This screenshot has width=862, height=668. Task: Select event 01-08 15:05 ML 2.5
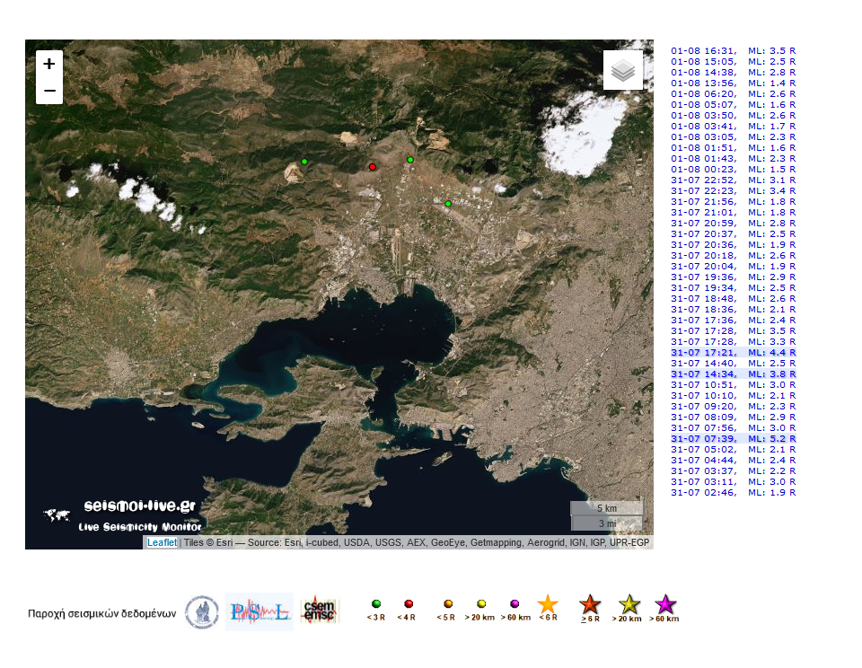click(734, 62)
